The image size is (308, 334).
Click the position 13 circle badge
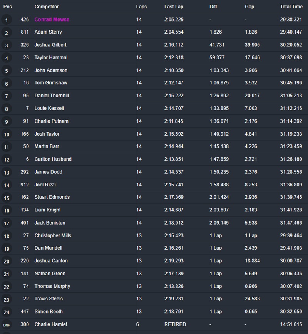[7, 172]
